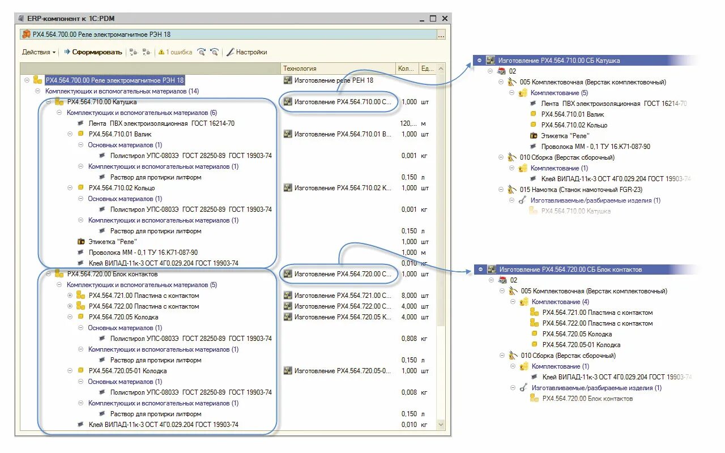Collapse Комплектующих и вспомогательных материалов (14)
Image resolution: width=725 pixels, height=453 pixels.
pos(38,91)
